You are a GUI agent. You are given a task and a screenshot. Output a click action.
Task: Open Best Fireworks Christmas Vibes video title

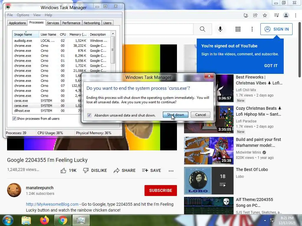click(259, 80)
